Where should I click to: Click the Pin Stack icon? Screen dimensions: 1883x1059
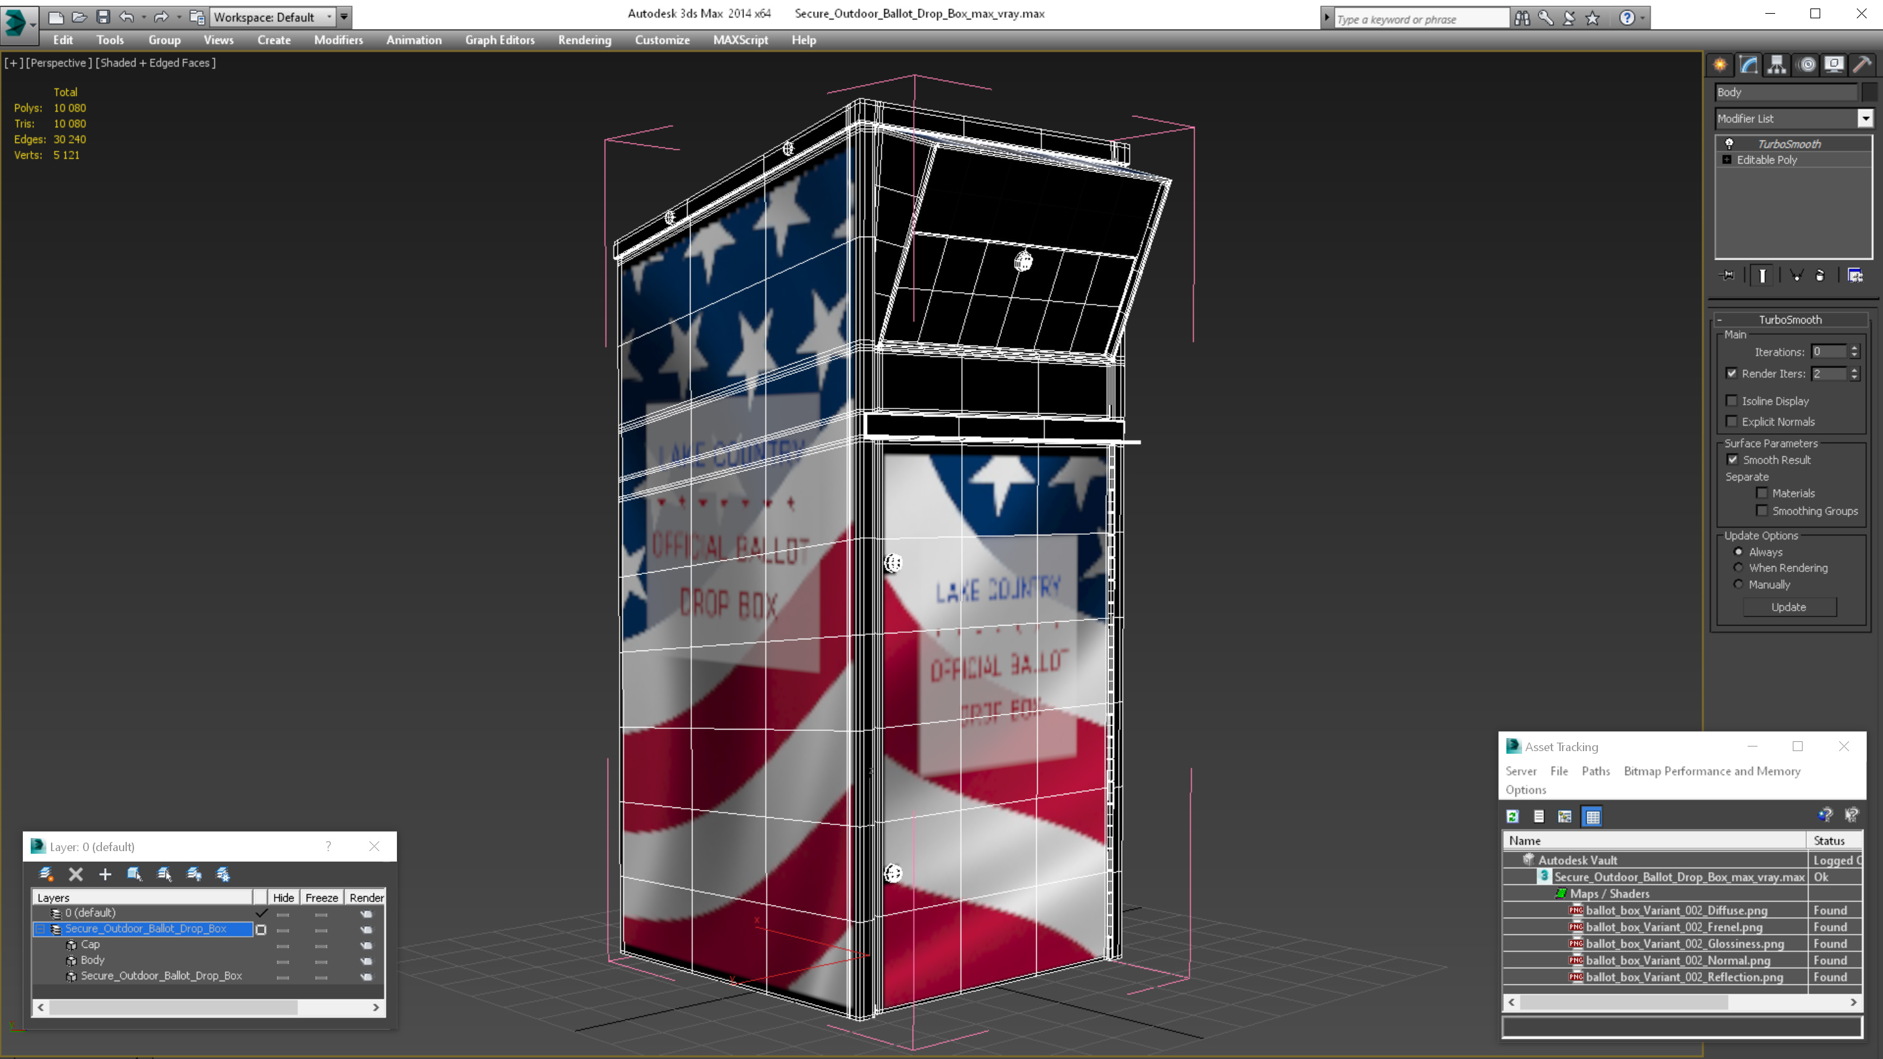(x=1727, y=275)
